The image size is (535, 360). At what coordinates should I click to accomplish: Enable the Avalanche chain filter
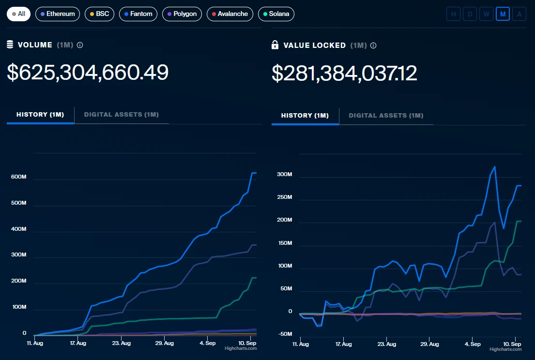click(x=230, y=14)
